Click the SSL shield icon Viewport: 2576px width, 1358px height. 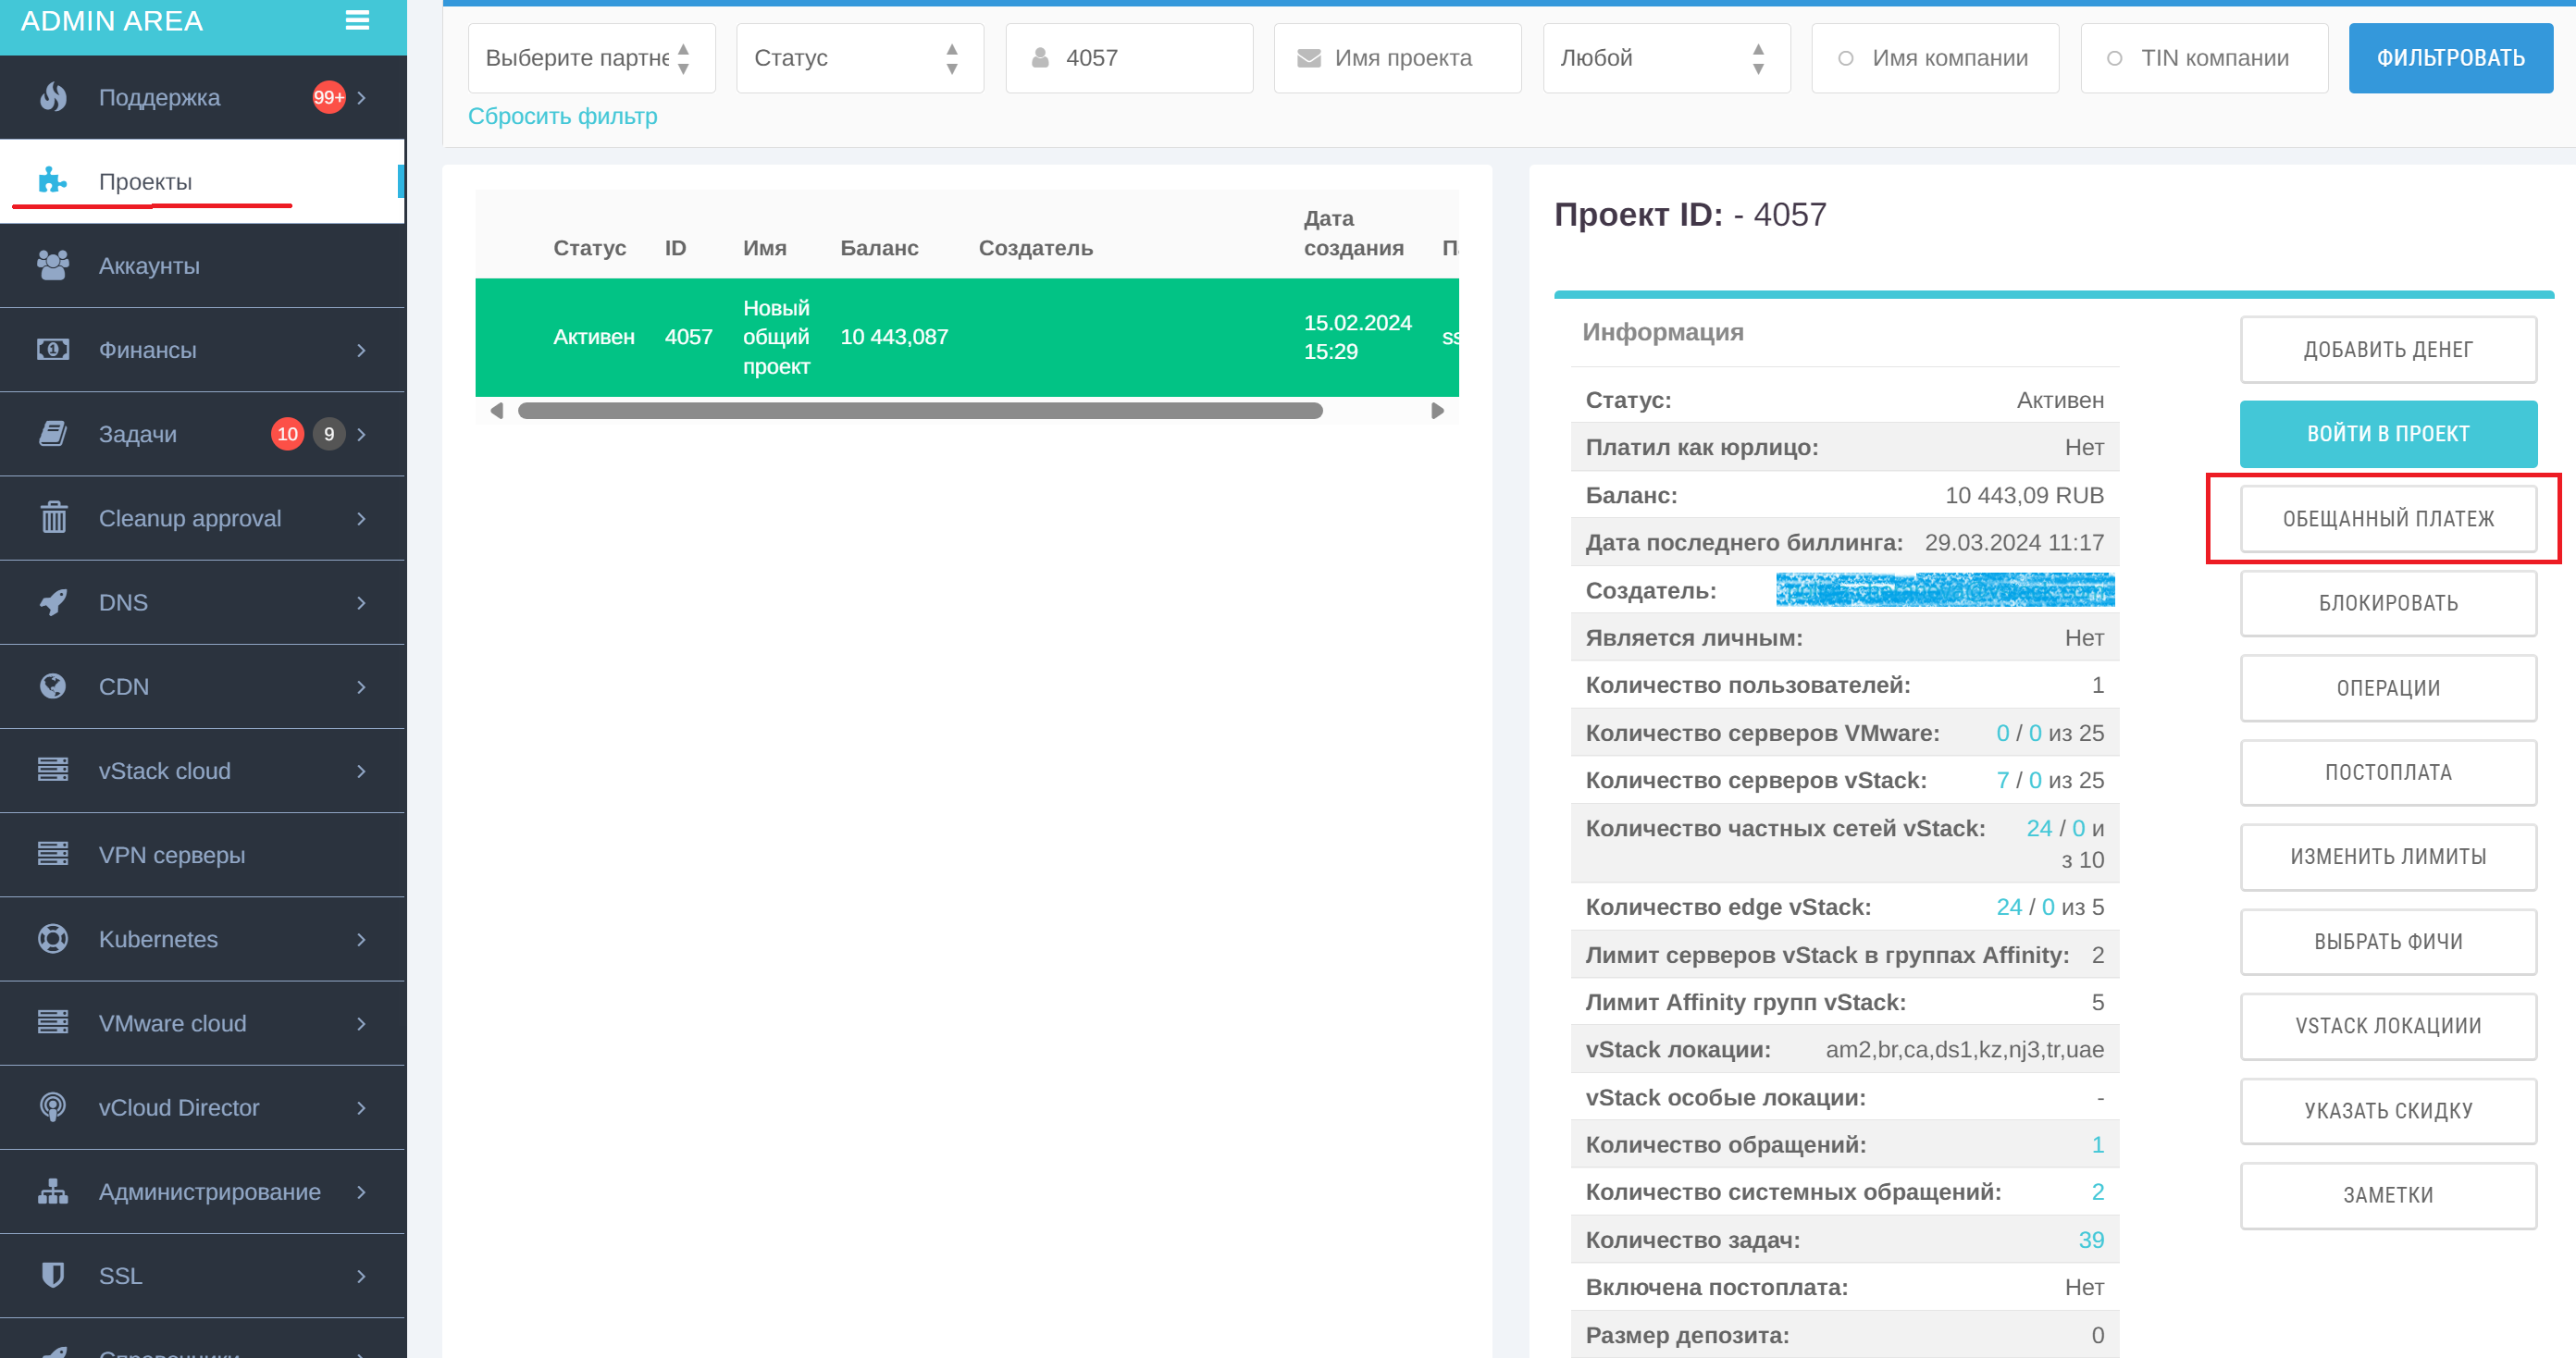[53, 1275]
